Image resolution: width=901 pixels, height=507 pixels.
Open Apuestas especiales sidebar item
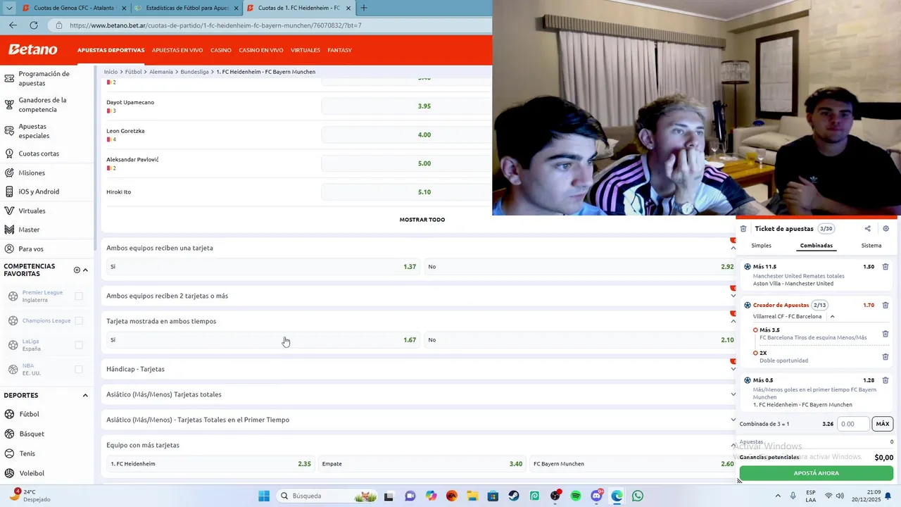click(46, 131)
